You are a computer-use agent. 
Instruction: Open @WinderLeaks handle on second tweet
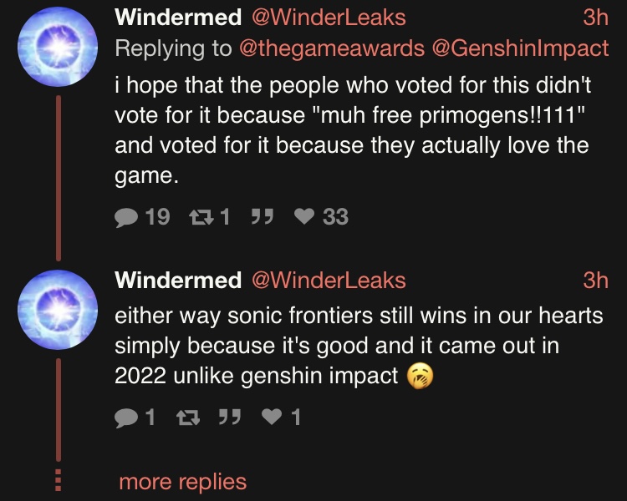point(329,281)
